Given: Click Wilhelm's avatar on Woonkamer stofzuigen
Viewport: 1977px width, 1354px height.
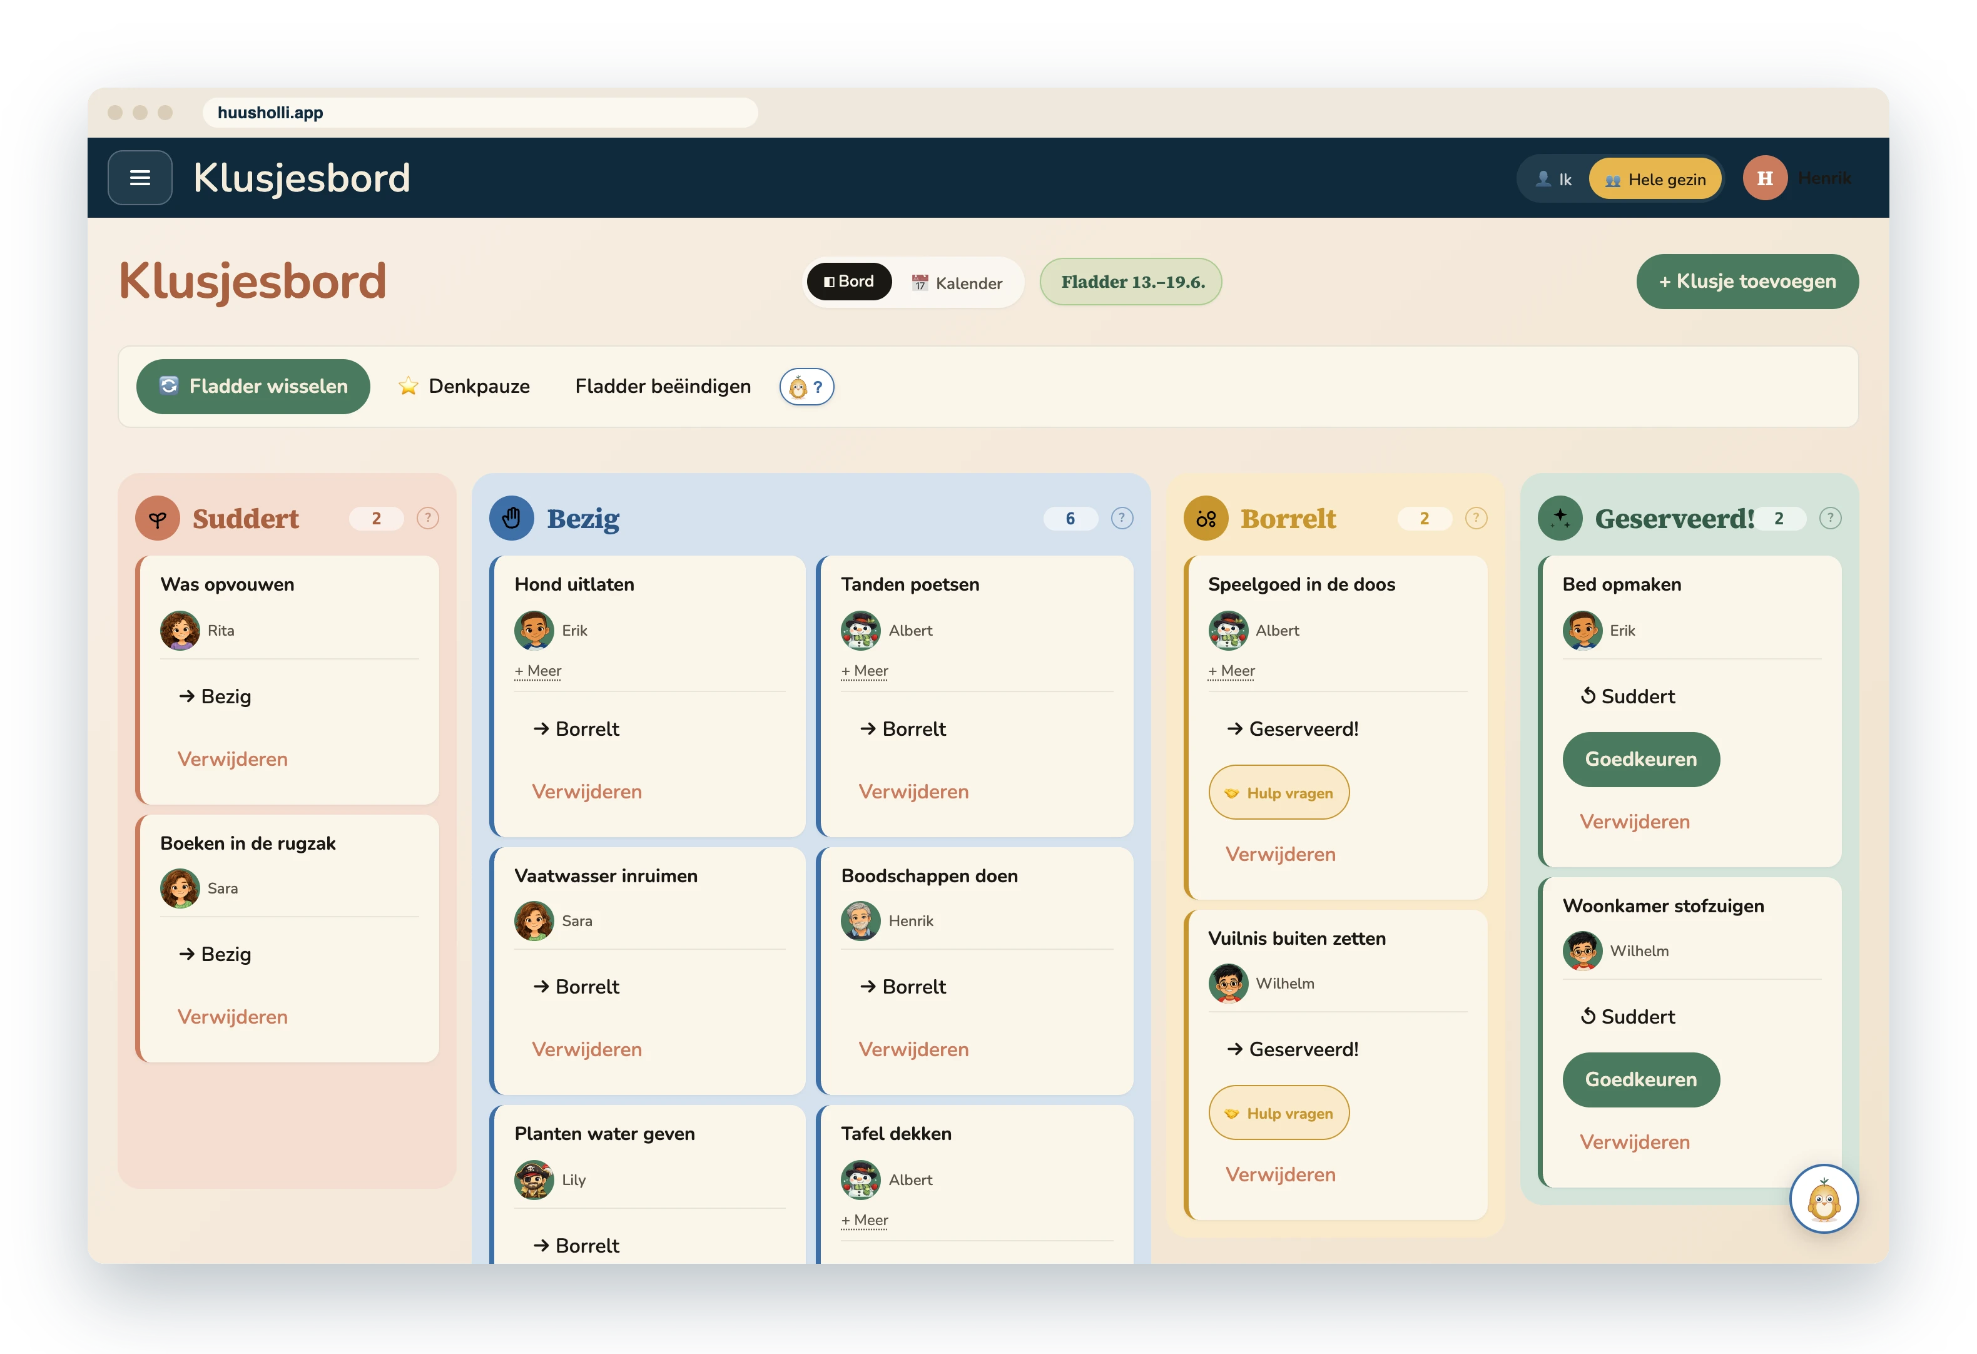Looking at the screenshot, I should click(x=1582, y=950).
